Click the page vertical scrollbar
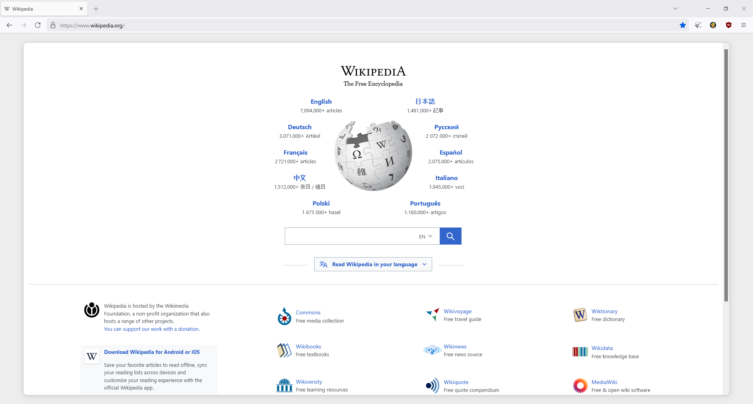 point(726,175)
